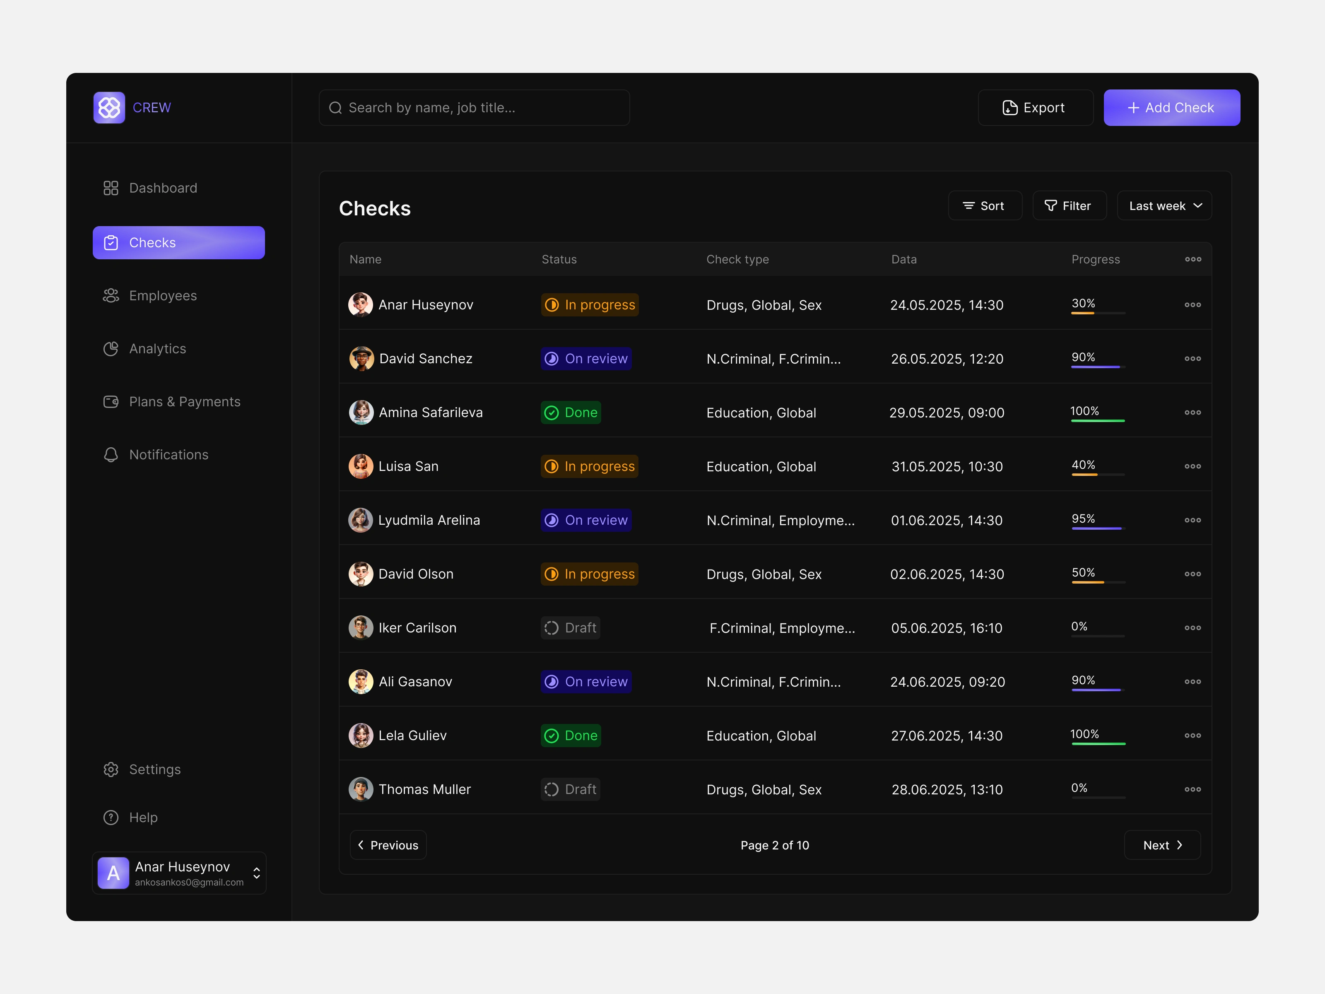The image size is (1325, 994).
Task: Open three-dot menu for Thomas Muller row
Action: click(1192, 789)
